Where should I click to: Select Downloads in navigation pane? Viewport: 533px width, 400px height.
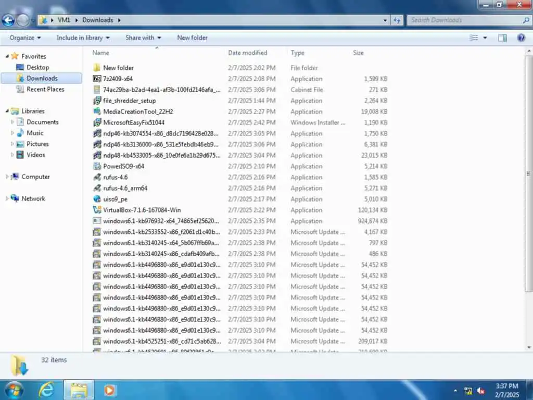pyautogui.click(x=42, y=78)
